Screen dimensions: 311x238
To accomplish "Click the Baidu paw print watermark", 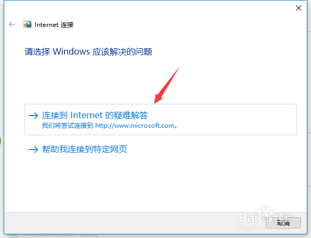I will tap(264, 211).
